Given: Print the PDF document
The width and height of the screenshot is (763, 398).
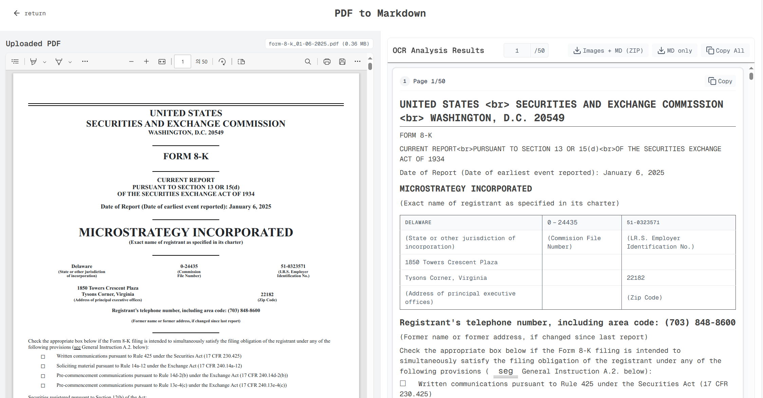Looking at the screenshot, I should [x=327, y=61].
